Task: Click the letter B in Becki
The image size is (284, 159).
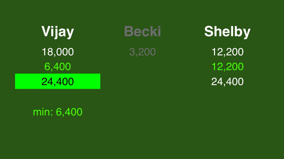Action: [129, 32]
